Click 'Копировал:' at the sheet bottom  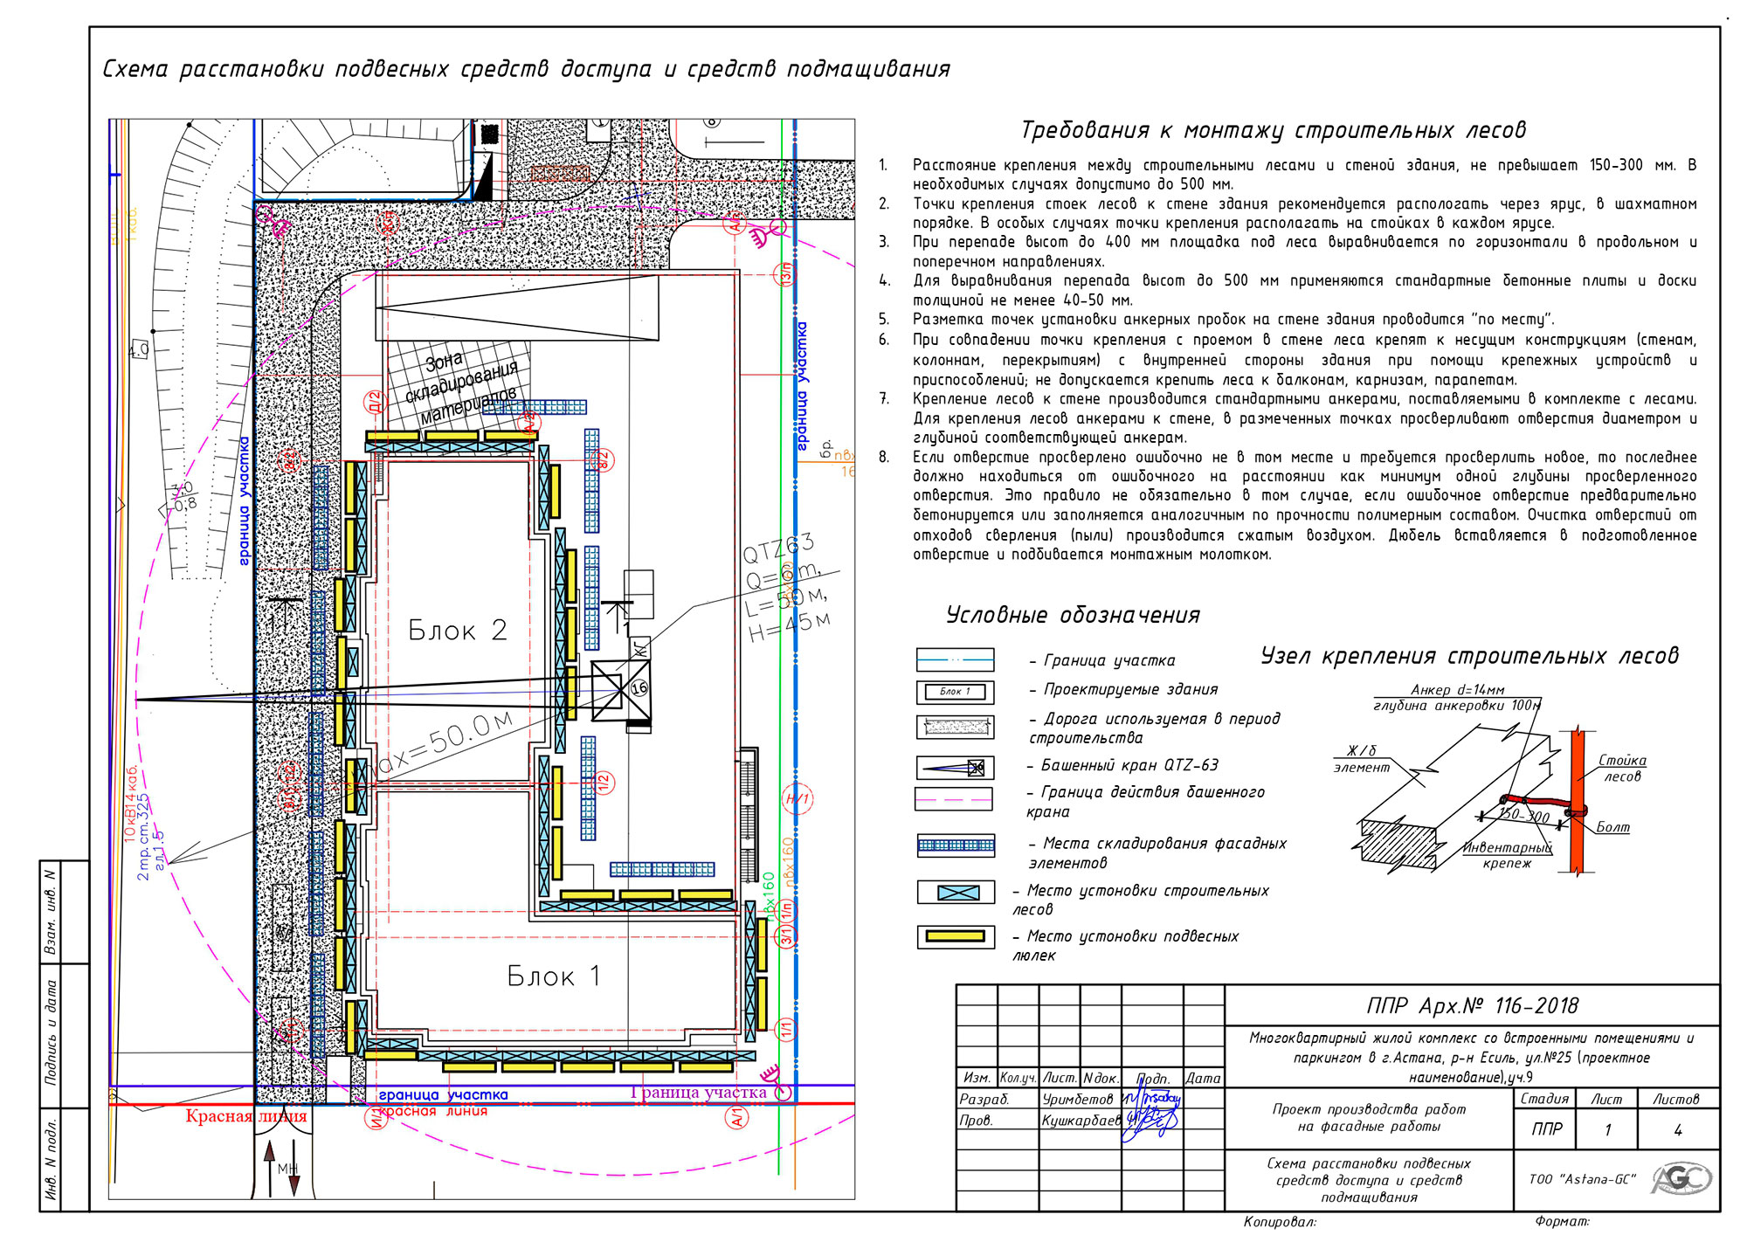click(x=1280, y=1222)
